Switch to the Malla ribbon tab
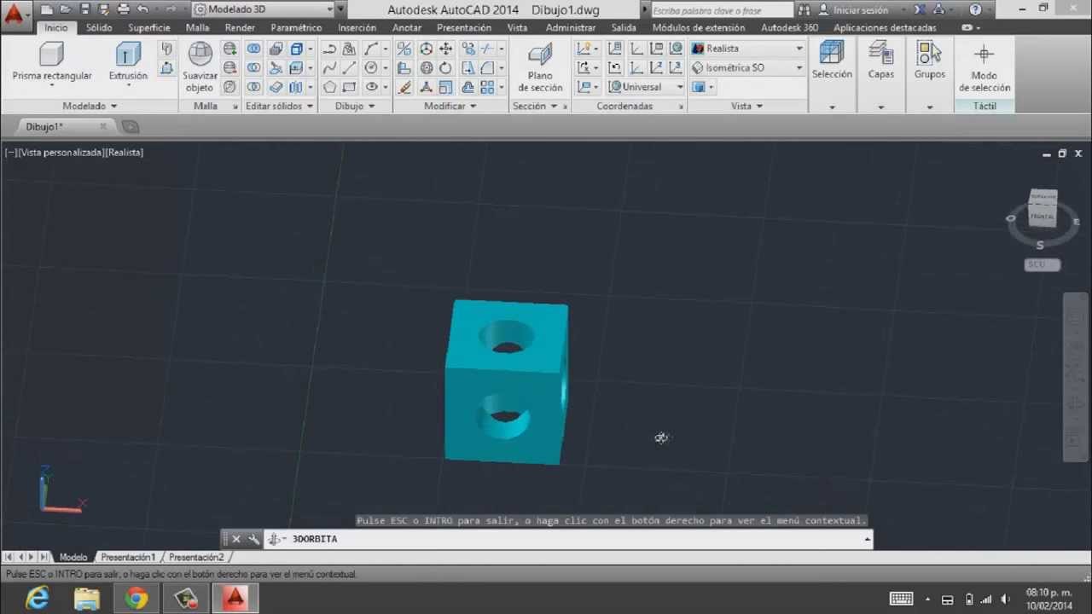Screen dimensions: 1092x614 point(197,27)
